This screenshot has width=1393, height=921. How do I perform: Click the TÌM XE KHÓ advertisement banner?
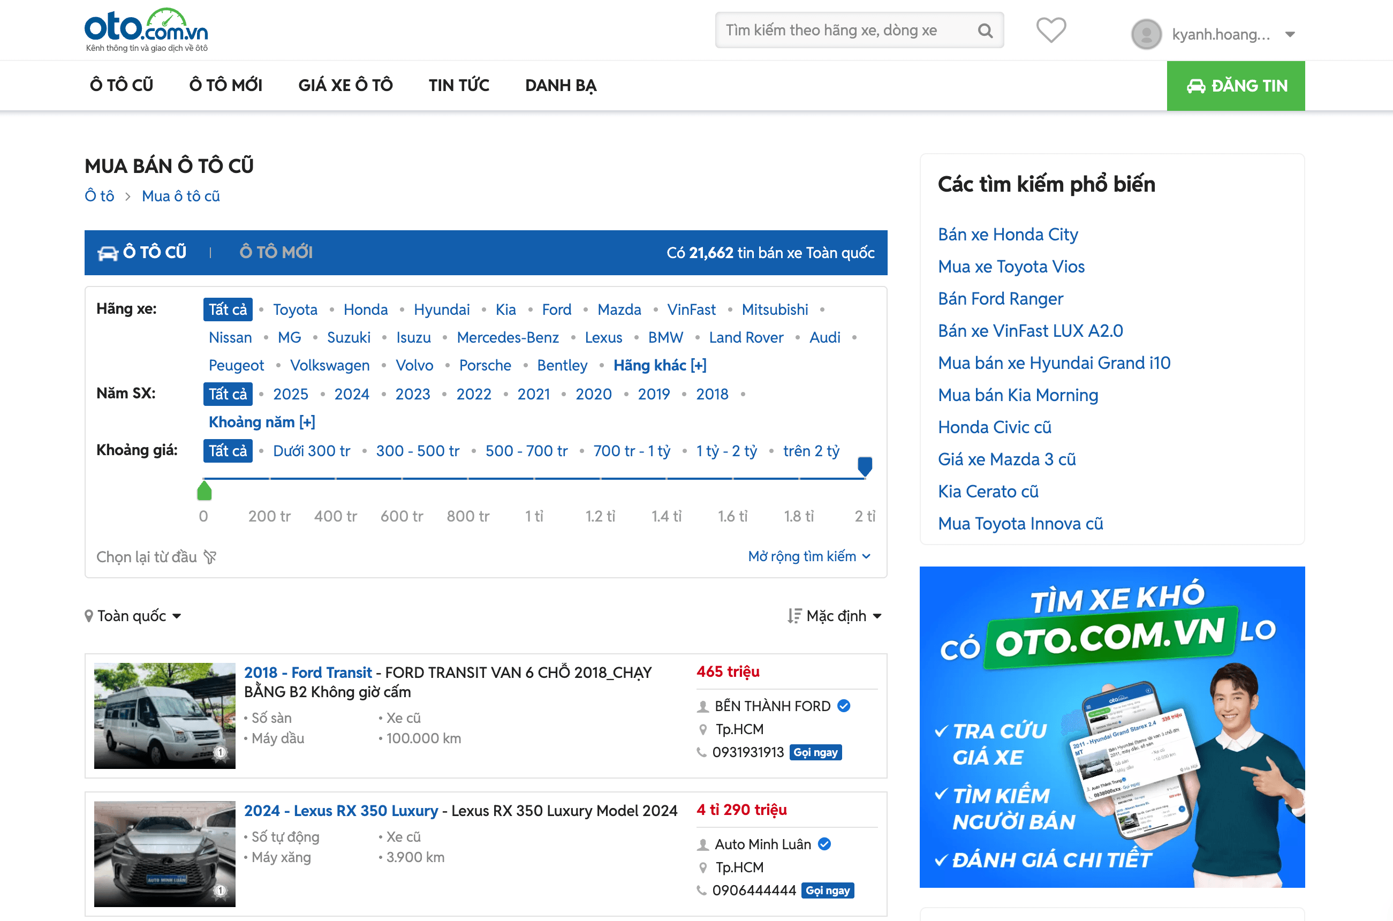1112,727
